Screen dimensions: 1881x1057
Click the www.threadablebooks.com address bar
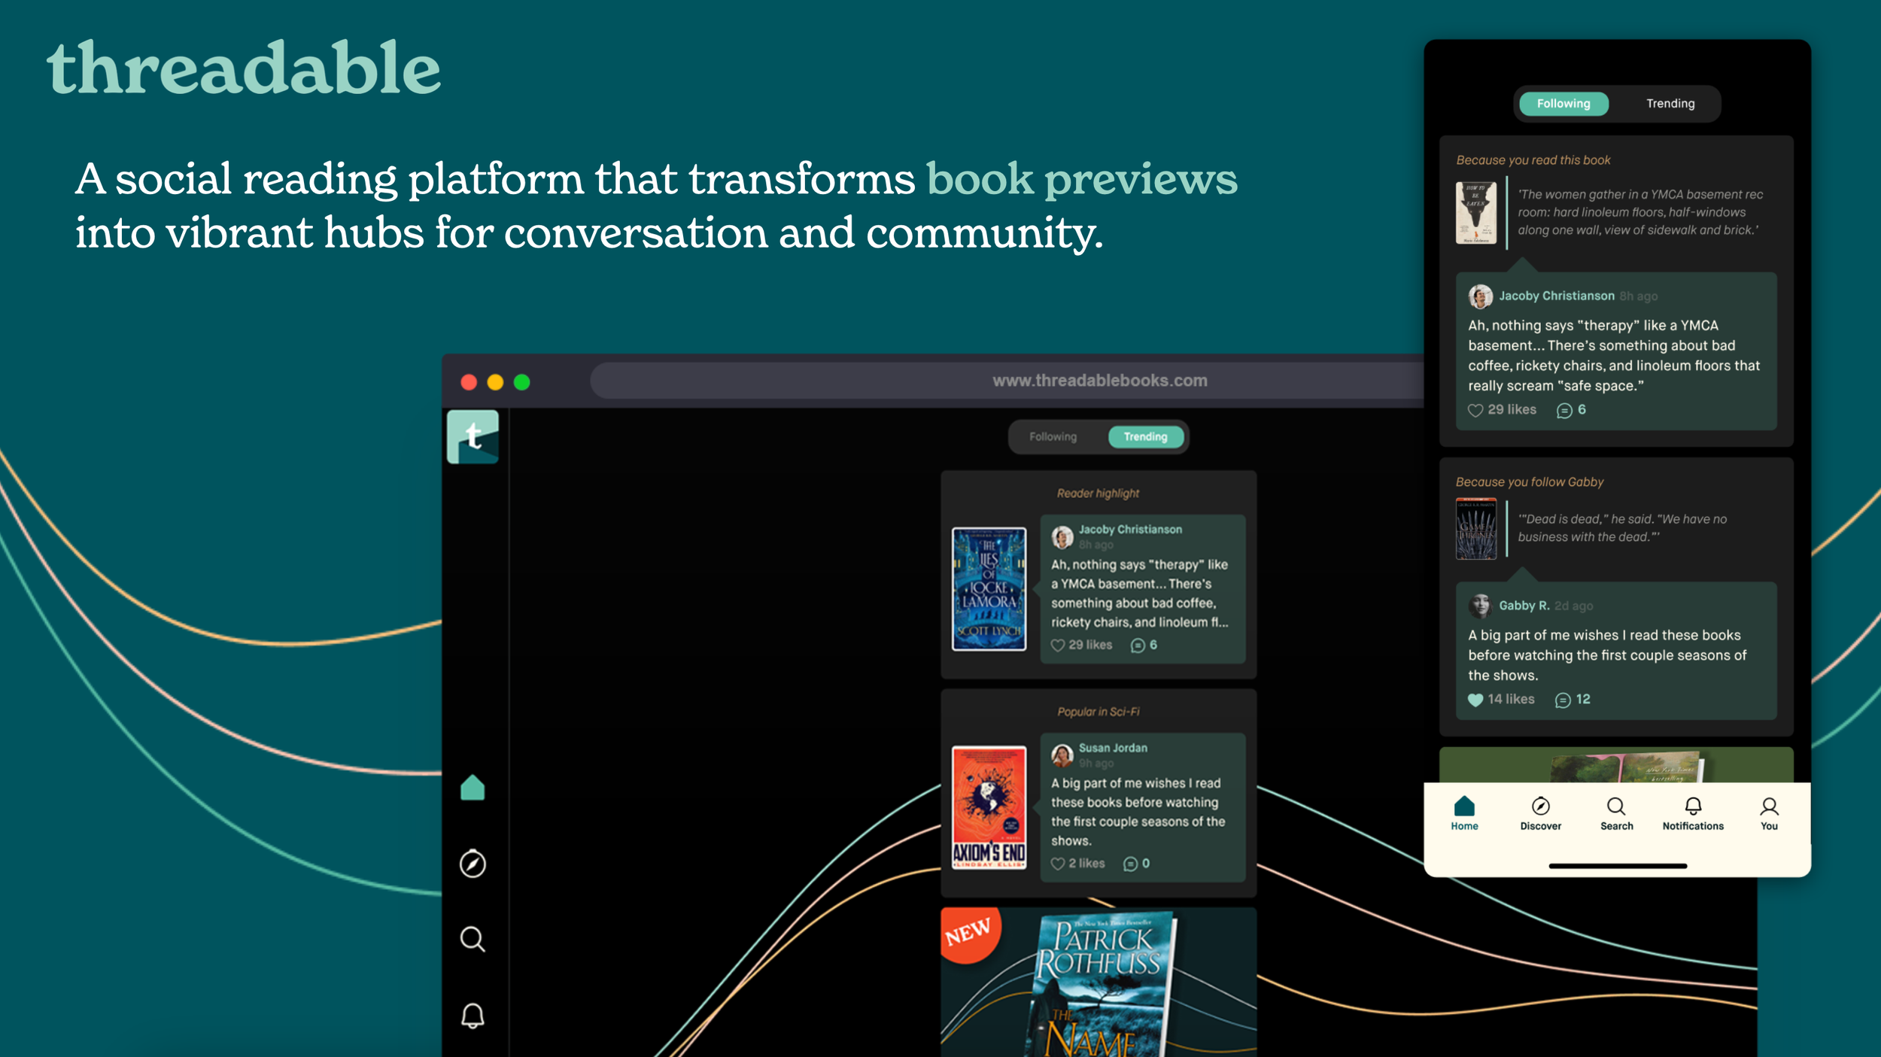pos(1099,381)
